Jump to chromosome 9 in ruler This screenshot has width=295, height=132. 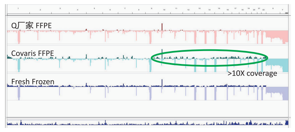coord(151,9)
